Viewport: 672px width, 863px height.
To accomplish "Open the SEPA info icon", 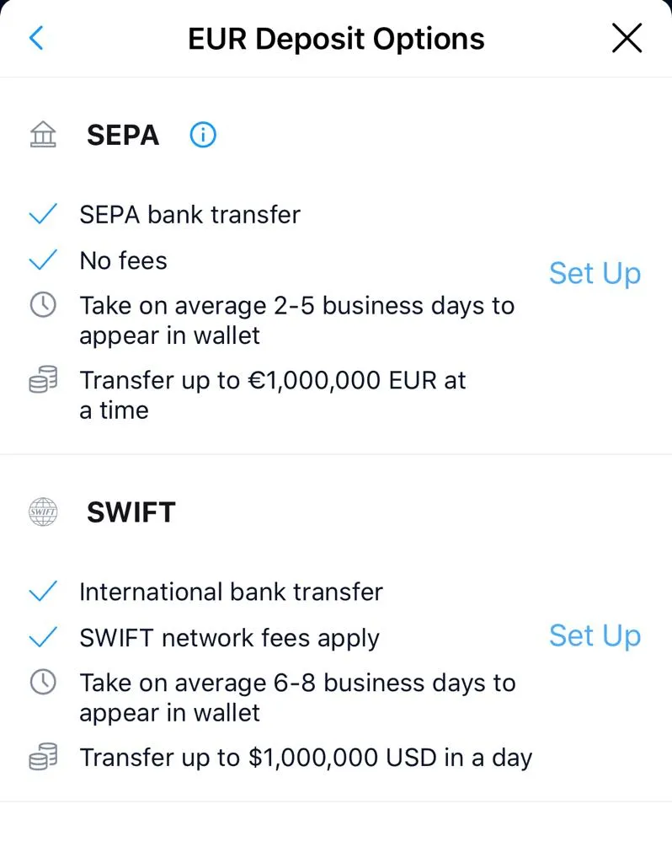I will click(x=202, y=135).
